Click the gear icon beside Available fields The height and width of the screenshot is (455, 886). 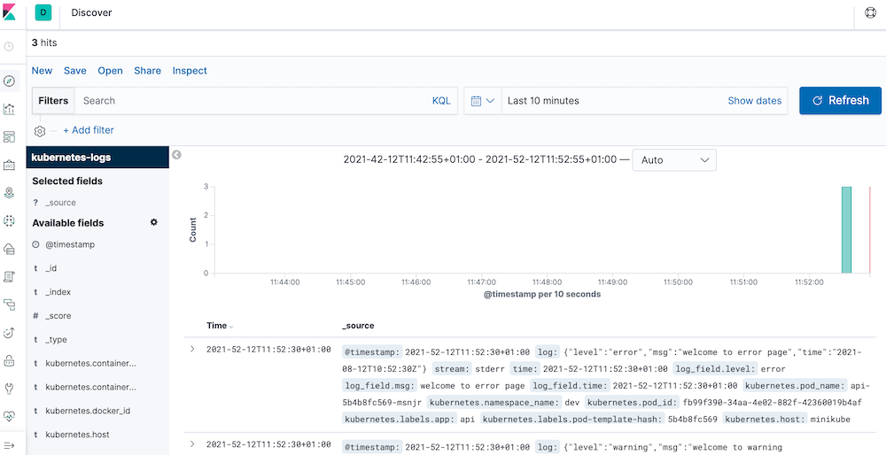click(153, 222)
